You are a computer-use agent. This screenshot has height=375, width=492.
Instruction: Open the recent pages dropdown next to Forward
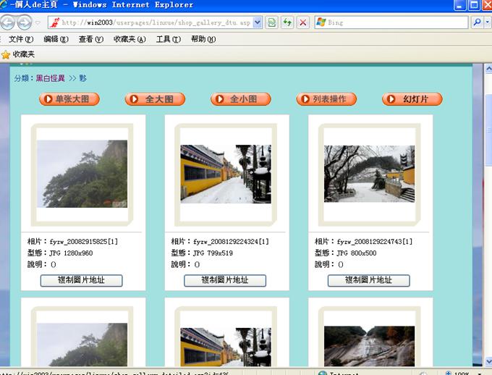[38, 22]
